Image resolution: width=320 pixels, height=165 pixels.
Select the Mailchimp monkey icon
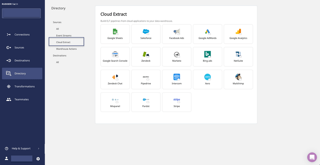click(x=238, y=77)
